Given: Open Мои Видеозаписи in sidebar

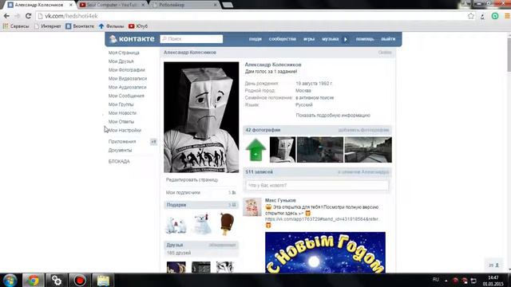Looking at the screenshot, I should [128, 78].
